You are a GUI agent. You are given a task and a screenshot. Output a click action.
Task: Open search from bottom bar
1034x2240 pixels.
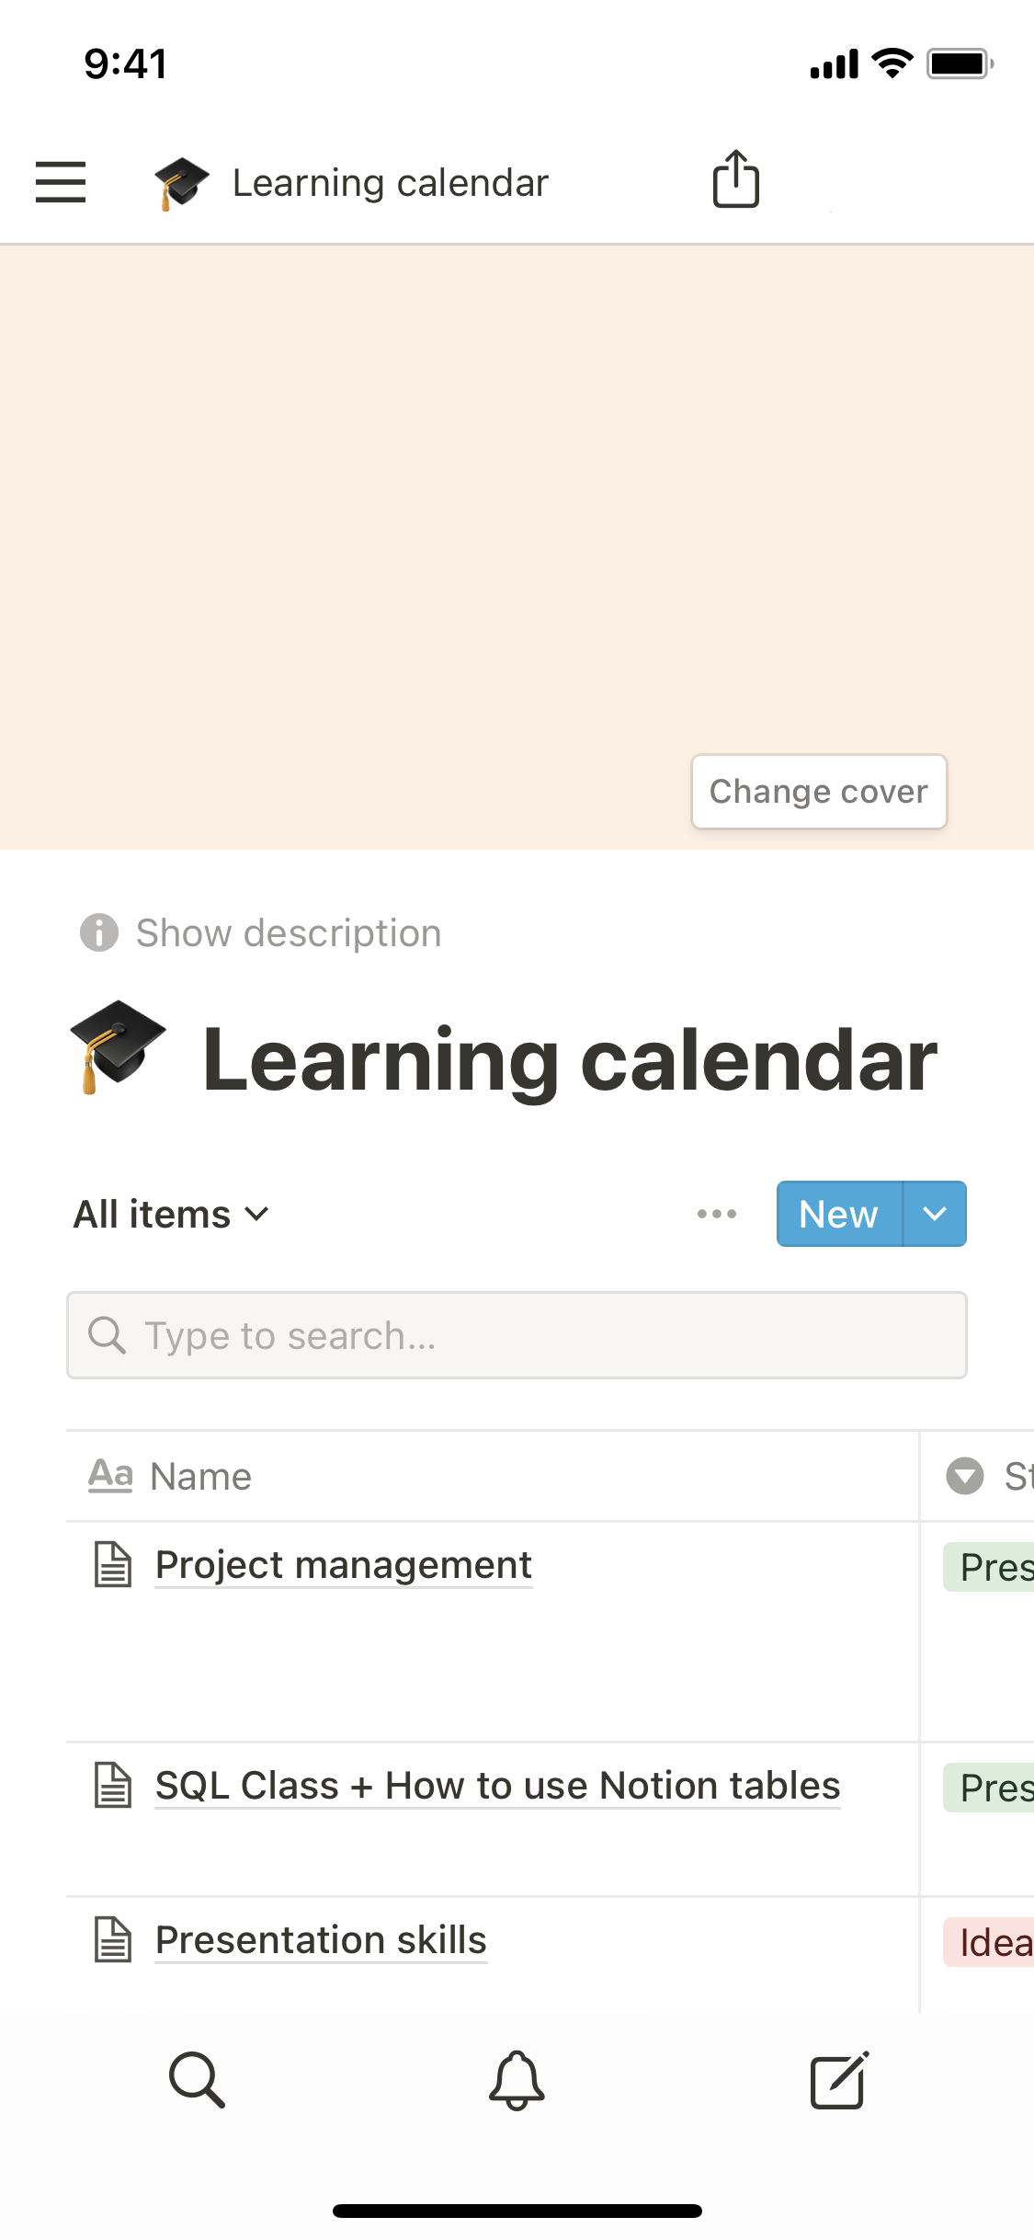click(x=197, y=2079)
